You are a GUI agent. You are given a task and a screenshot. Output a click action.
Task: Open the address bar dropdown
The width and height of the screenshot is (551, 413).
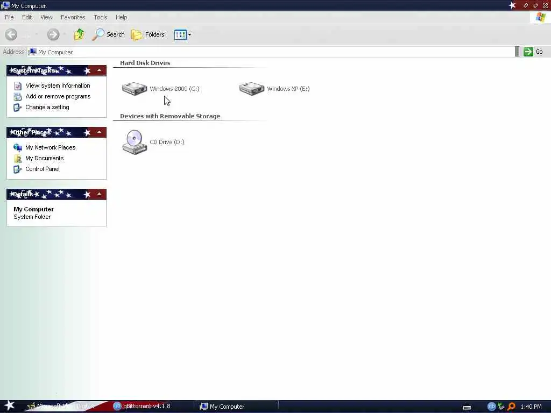coord(517,52)
